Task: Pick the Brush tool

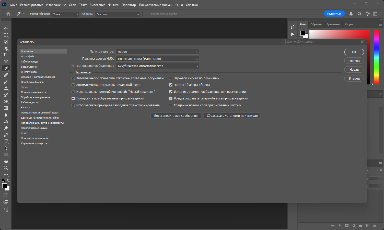Action: 6,82
